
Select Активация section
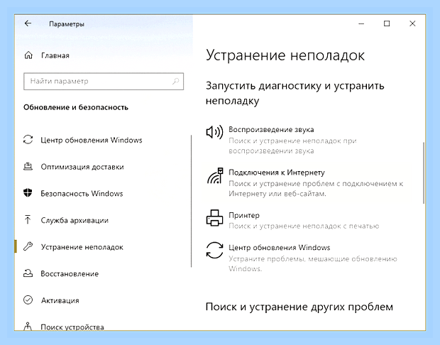pyautogui.click(x=60, y=300)
